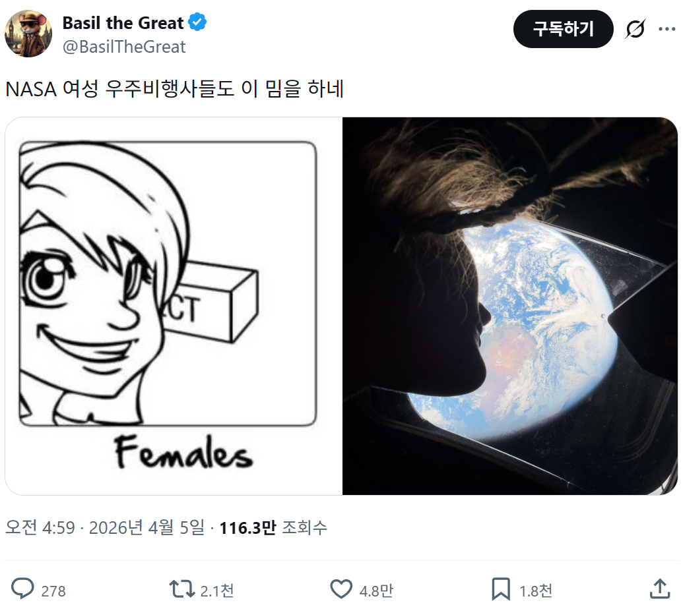Open the three-dot more options menu
The image size is (683, 607).
click(667, 29)
